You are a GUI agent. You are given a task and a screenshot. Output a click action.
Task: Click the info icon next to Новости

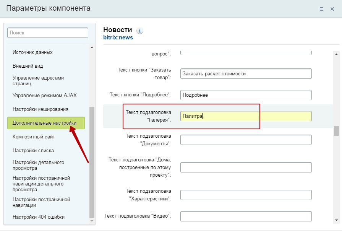click(x=140, y=31)
